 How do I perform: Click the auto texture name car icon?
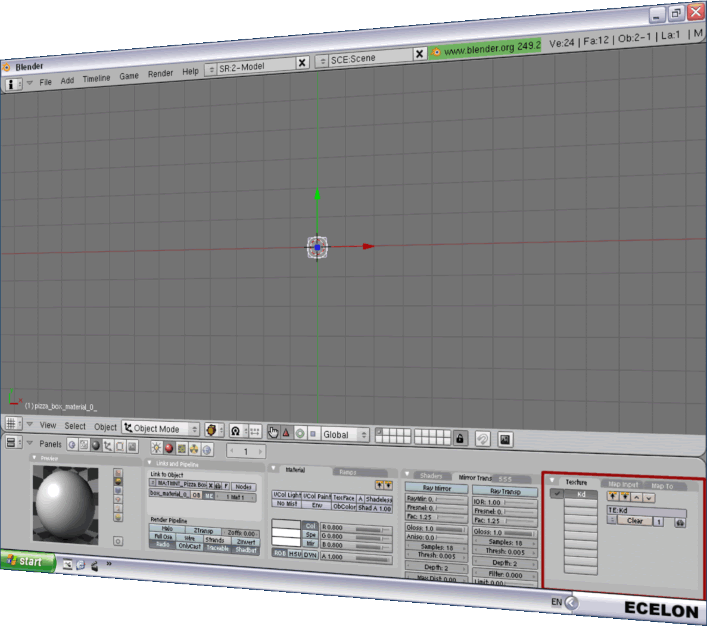coord(680,523)
